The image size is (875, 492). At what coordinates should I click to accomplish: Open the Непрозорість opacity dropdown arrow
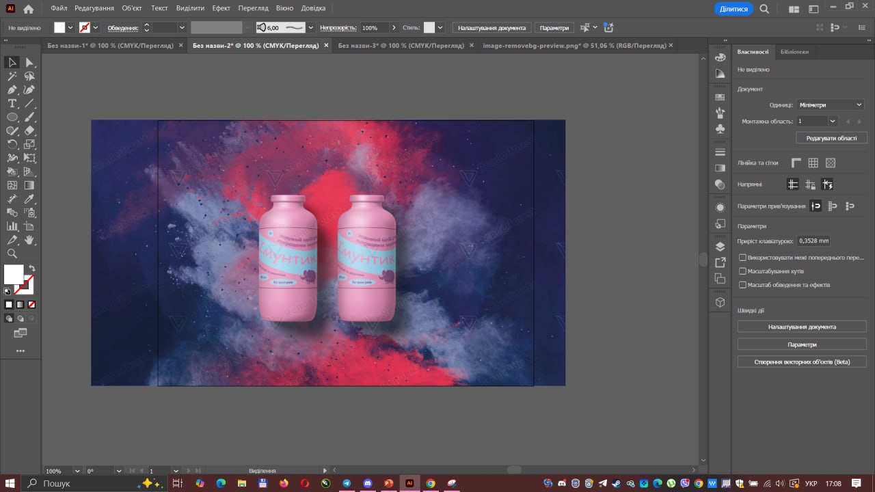point(393,28)
